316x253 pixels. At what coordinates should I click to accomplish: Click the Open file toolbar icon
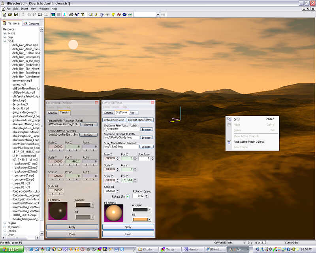click(x=10, y=15)
